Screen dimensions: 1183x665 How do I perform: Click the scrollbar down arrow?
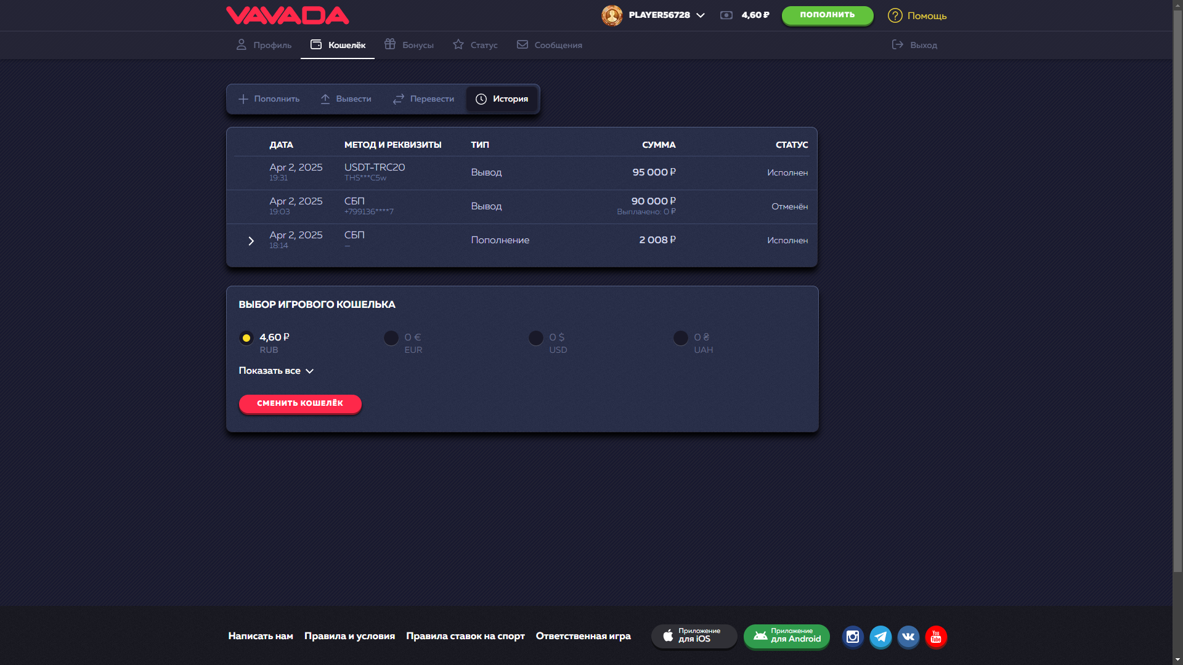coord(1177,659)
